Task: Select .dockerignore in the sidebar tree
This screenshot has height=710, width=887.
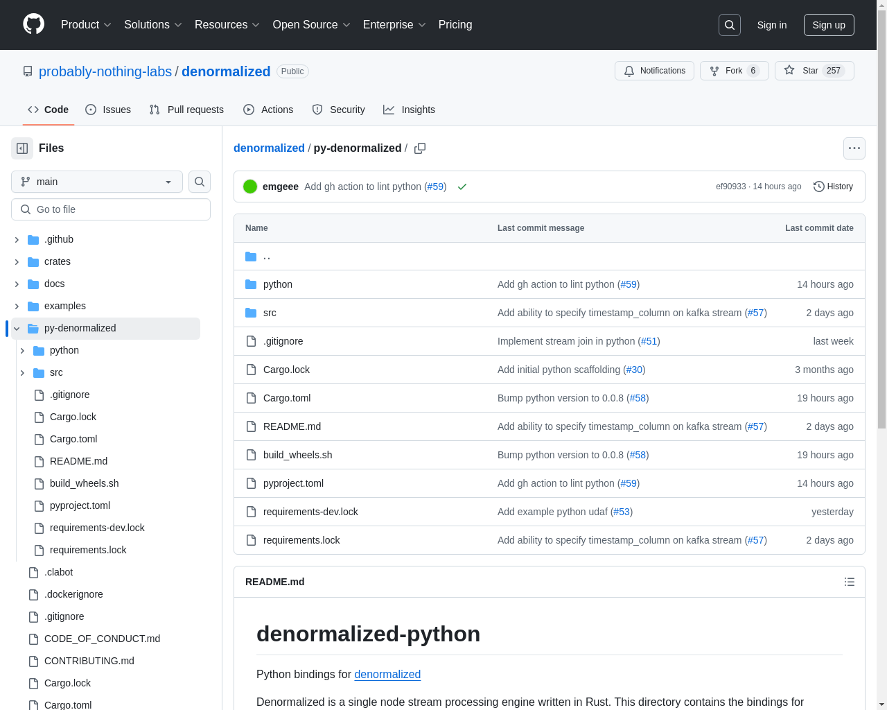Action: click(x=73, y=594)
